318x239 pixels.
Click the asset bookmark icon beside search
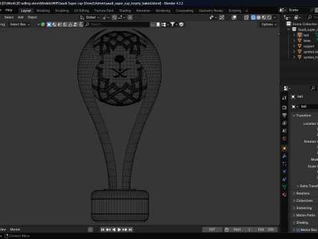click(x=158, y=25)
